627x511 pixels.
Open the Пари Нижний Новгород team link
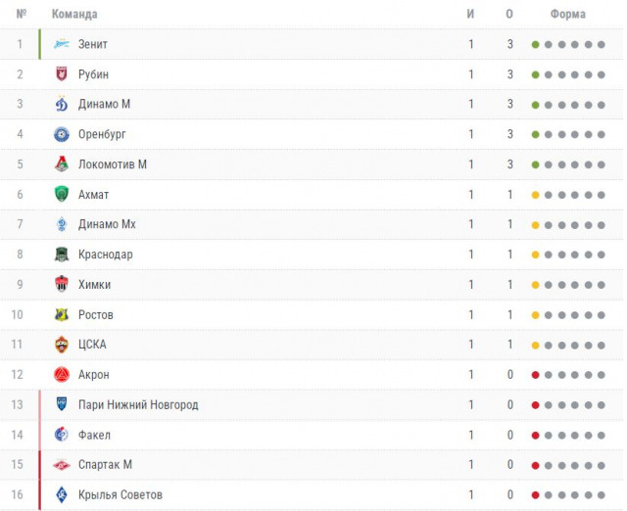(138, 405)
